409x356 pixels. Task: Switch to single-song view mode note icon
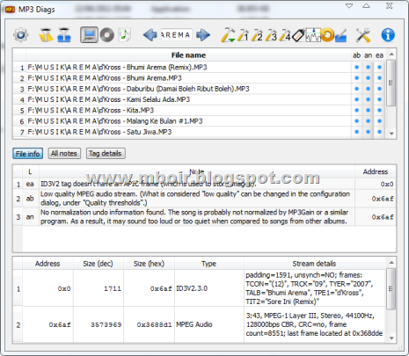125,35
